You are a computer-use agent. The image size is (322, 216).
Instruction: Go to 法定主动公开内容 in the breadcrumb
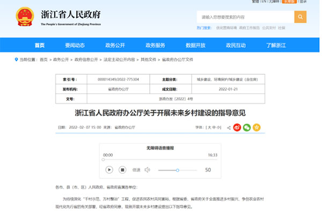coord(119,60)
